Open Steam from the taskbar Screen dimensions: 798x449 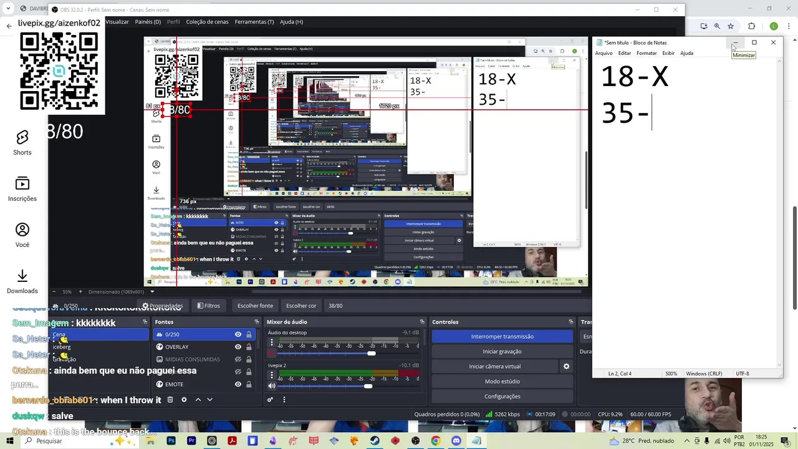coord(375,441)
